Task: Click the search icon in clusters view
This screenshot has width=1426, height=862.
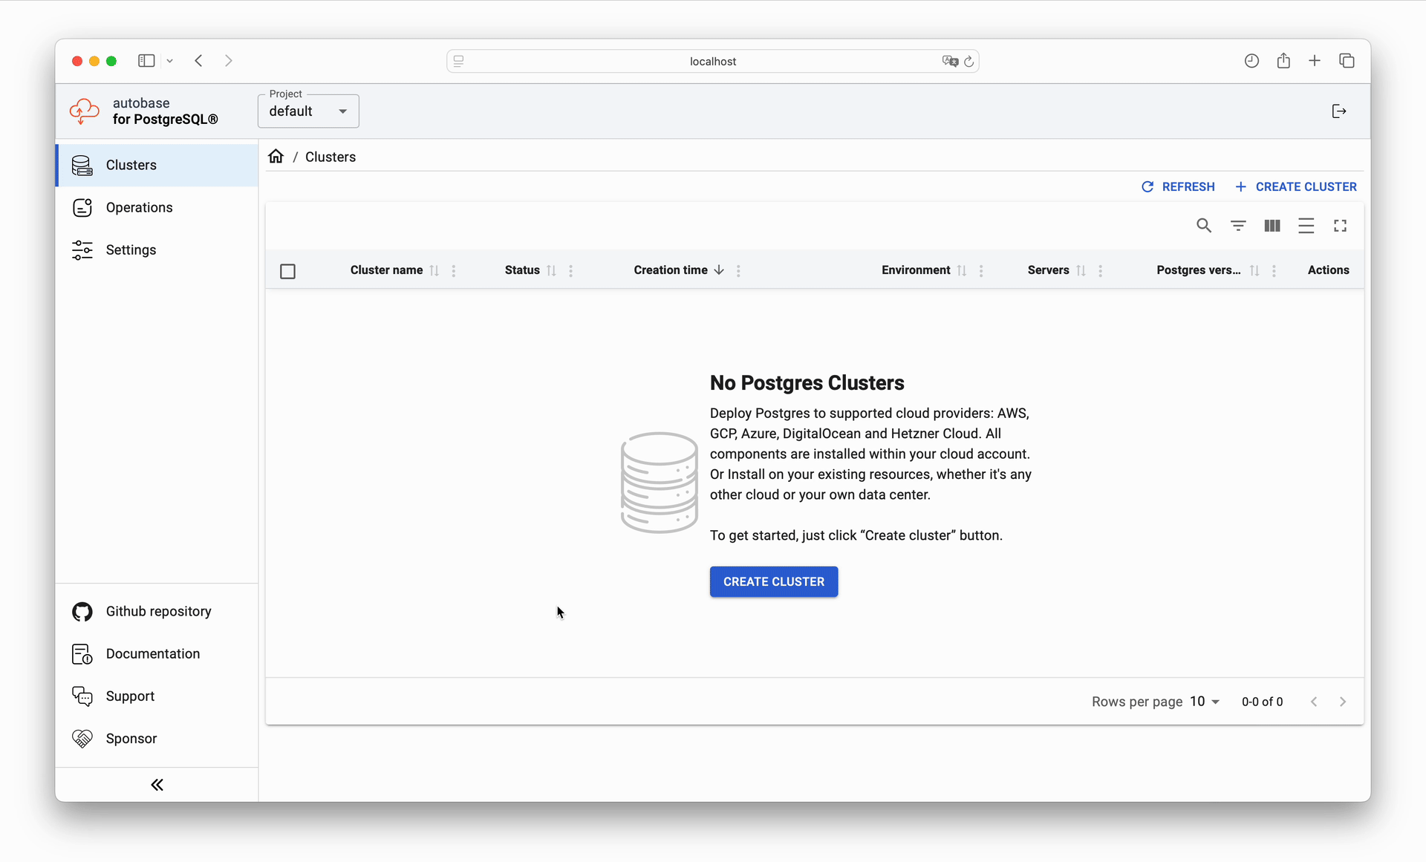Action: click(x=1203, y=225)
